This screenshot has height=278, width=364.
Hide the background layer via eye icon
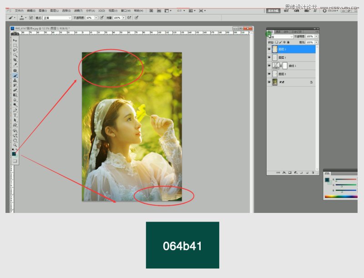click(x=269, y=82)
